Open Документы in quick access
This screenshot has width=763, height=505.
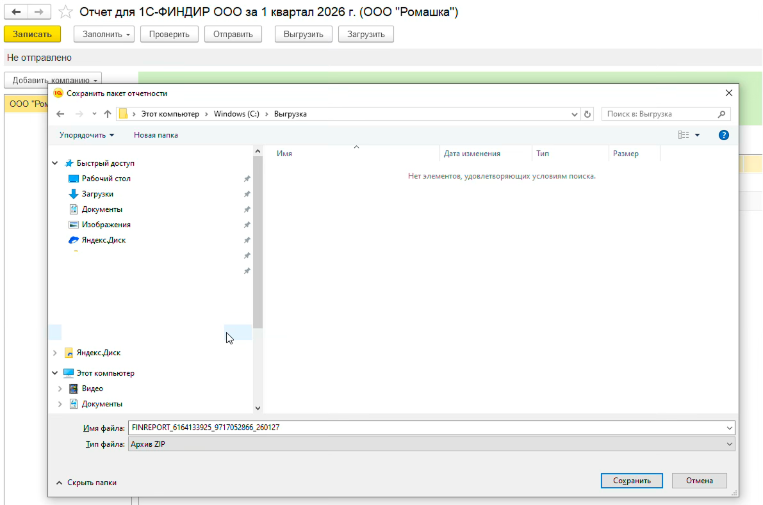coord(102,209)
